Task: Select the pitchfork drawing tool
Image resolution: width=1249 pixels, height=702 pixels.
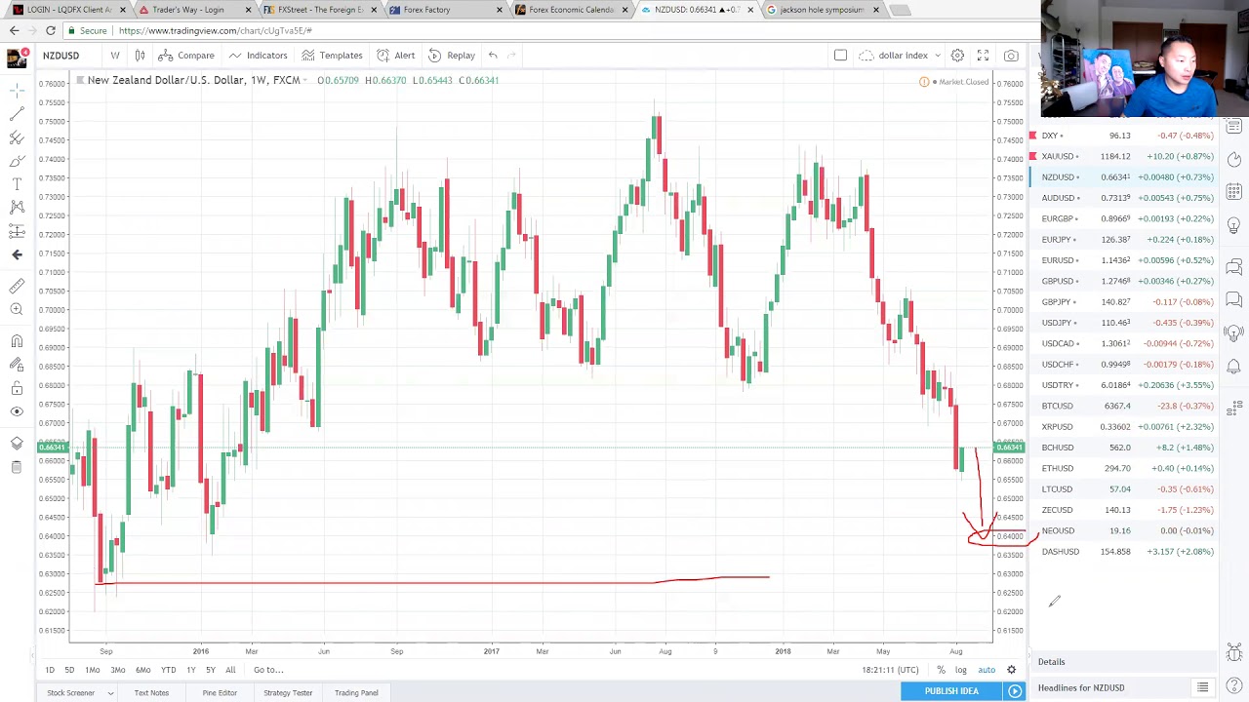Action: [x=17, y=137]
